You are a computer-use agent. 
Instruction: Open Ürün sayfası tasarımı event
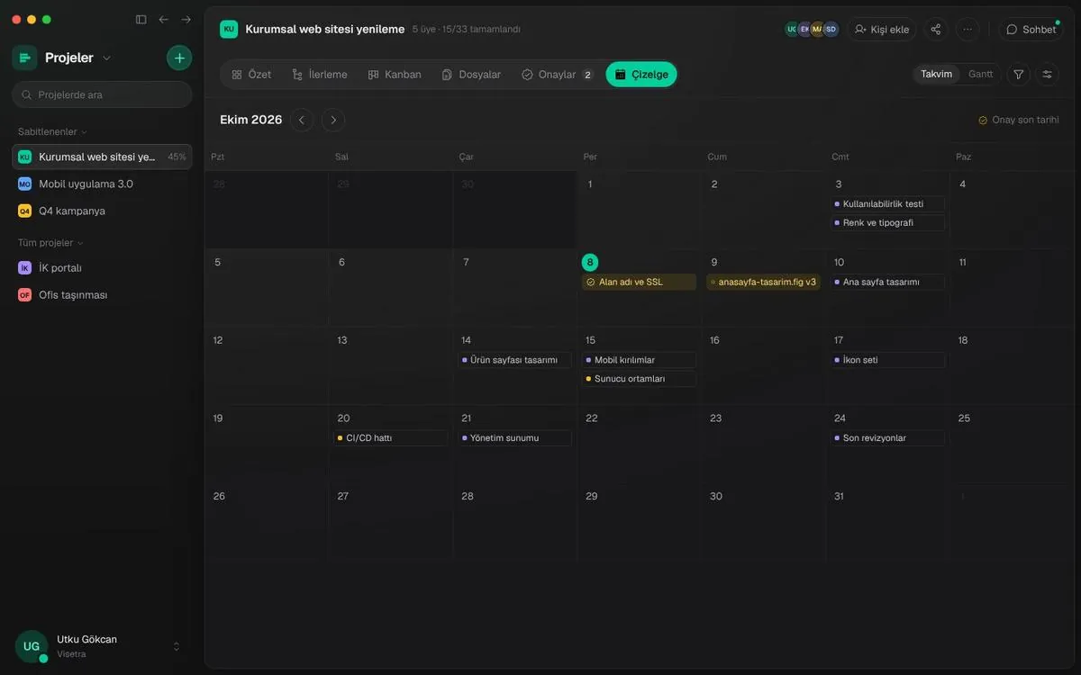(x=514, y=360)
